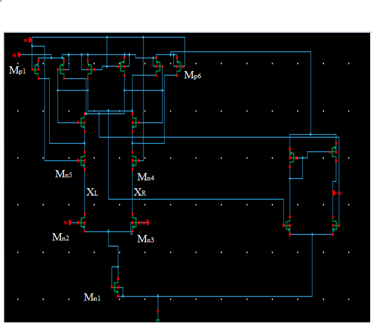Select the Mn1 tail NMOS transistor symbol

point(115,287)
